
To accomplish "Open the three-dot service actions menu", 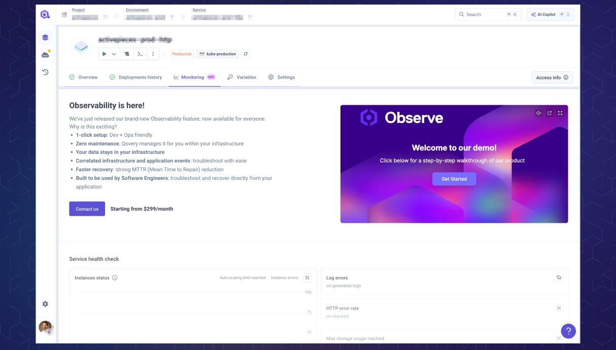I will pyautogui.click(x=153, y=54).
